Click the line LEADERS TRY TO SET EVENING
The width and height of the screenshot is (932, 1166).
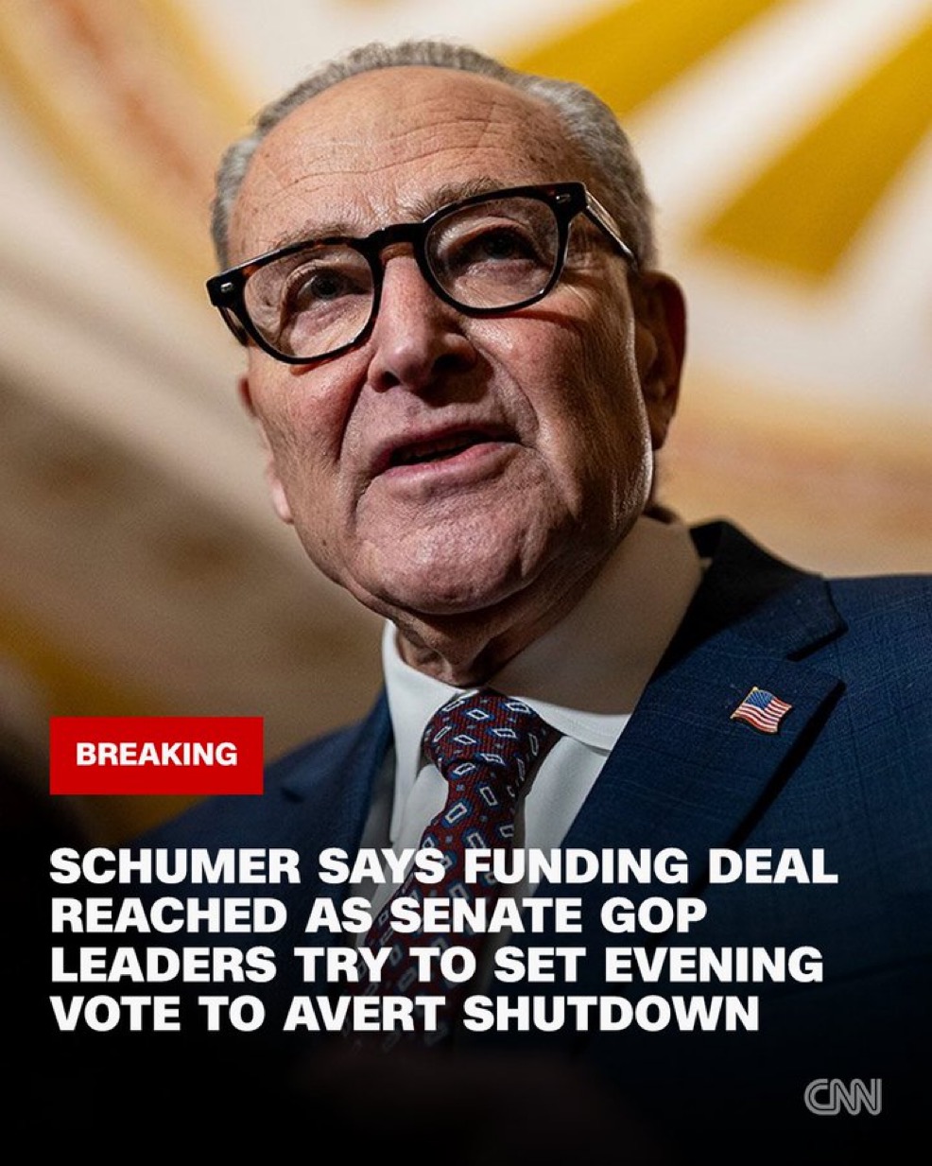tap(436, 965)
